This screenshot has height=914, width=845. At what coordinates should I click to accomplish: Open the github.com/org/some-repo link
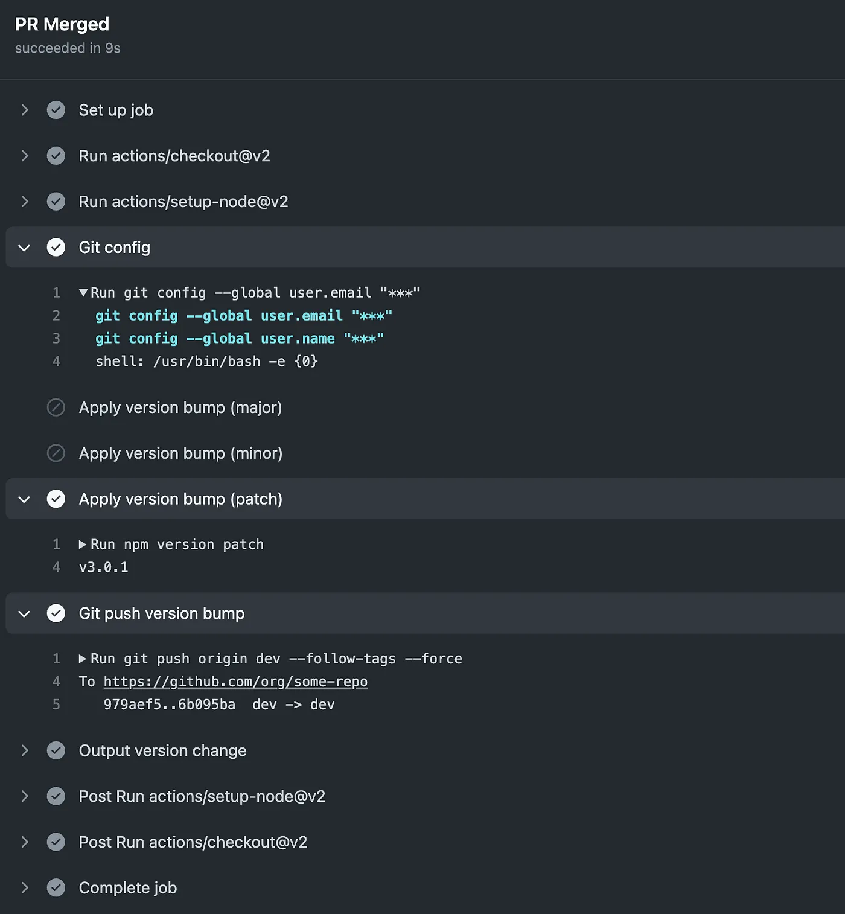[x=235, y=682]
